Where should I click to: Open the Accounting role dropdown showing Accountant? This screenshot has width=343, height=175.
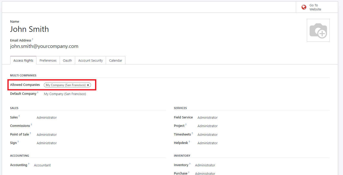[42, 165]
